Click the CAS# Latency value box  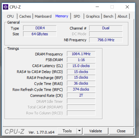point(81,66)
